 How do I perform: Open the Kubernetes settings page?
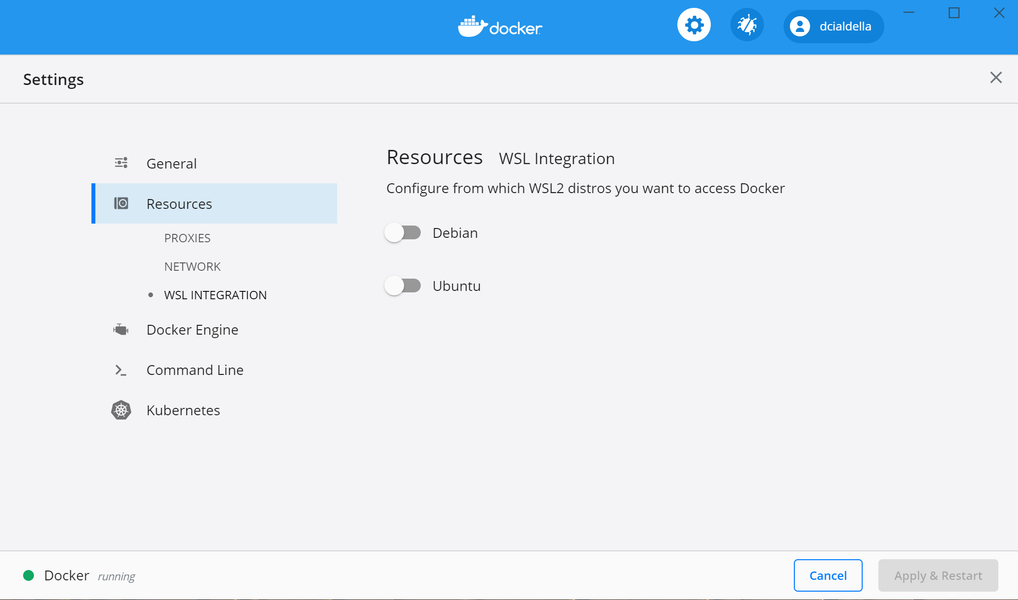click(x=183, y=410)
